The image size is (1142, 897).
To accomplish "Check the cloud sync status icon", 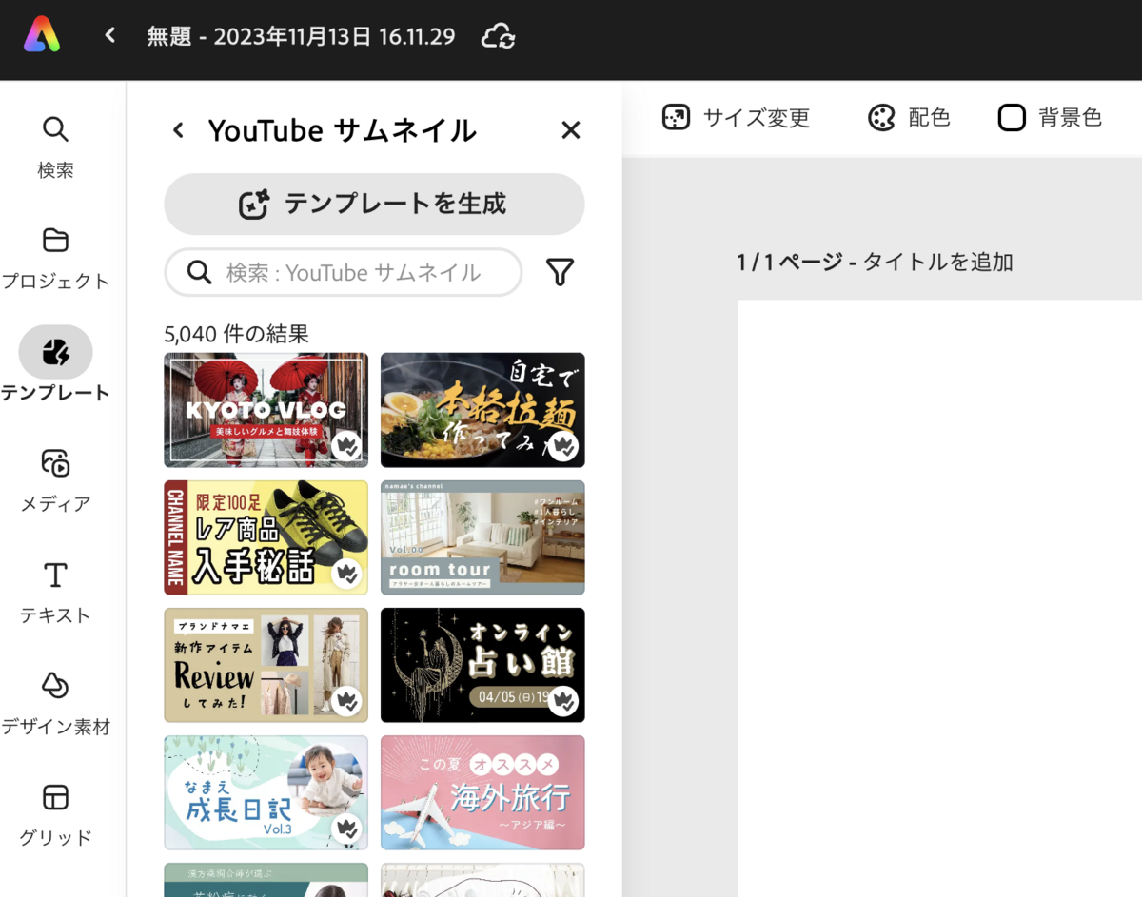I will point(499,37).
